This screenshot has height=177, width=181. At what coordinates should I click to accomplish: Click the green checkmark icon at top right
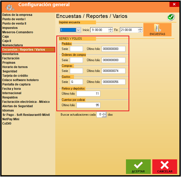(x=171, y=17)
